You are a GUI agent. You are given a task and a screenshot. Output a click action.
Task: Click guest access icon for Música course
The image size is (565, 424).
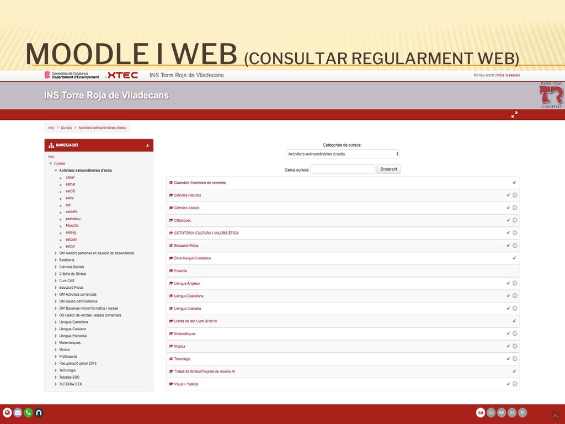coord(508,346)
